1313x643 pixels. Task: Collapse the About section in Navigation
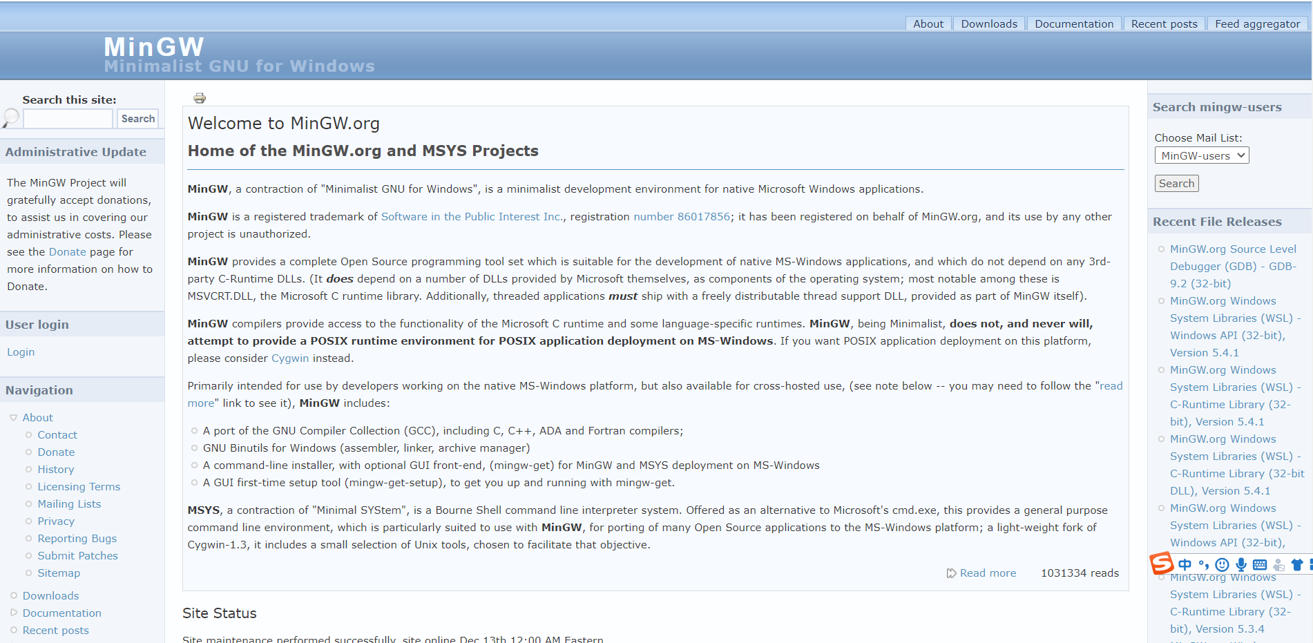coord(12,417)
